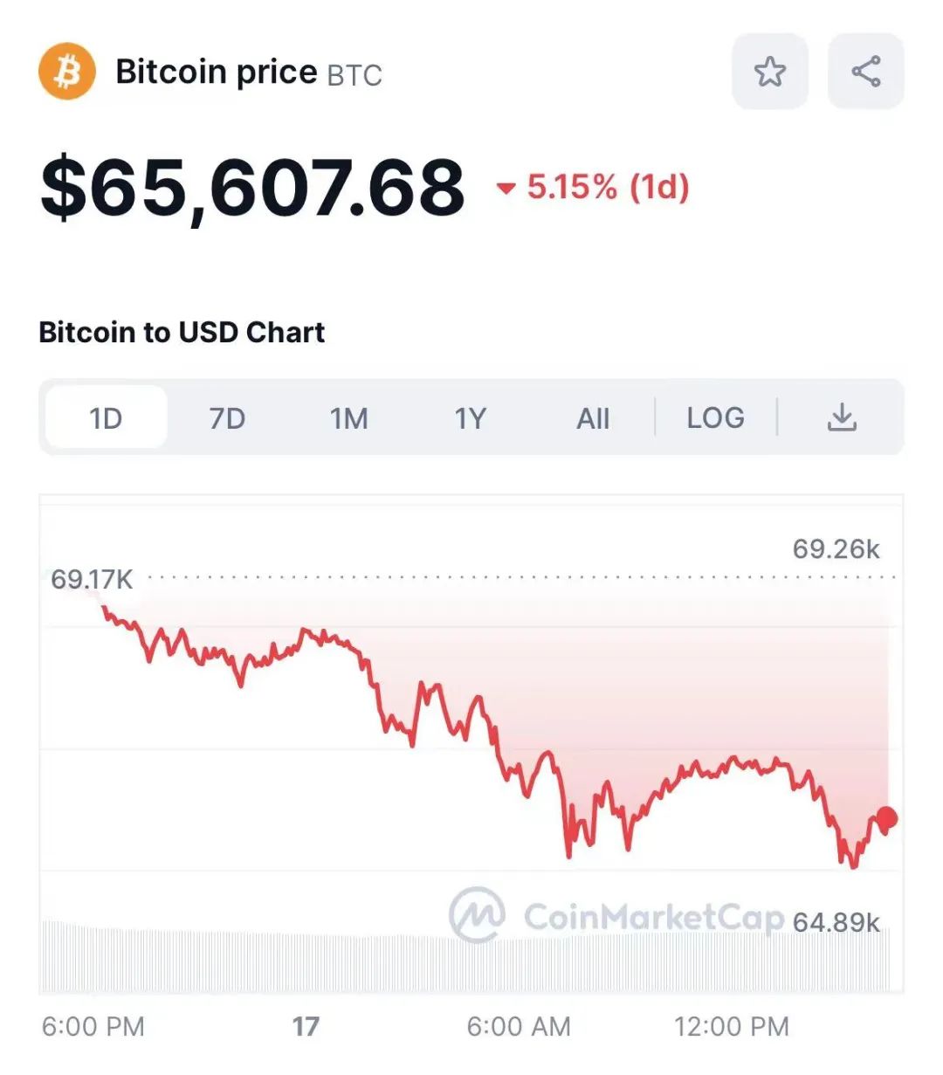Toggle the LOG scale option
943x1075 pixels.
pyautogui.click(x=715, y=417)
